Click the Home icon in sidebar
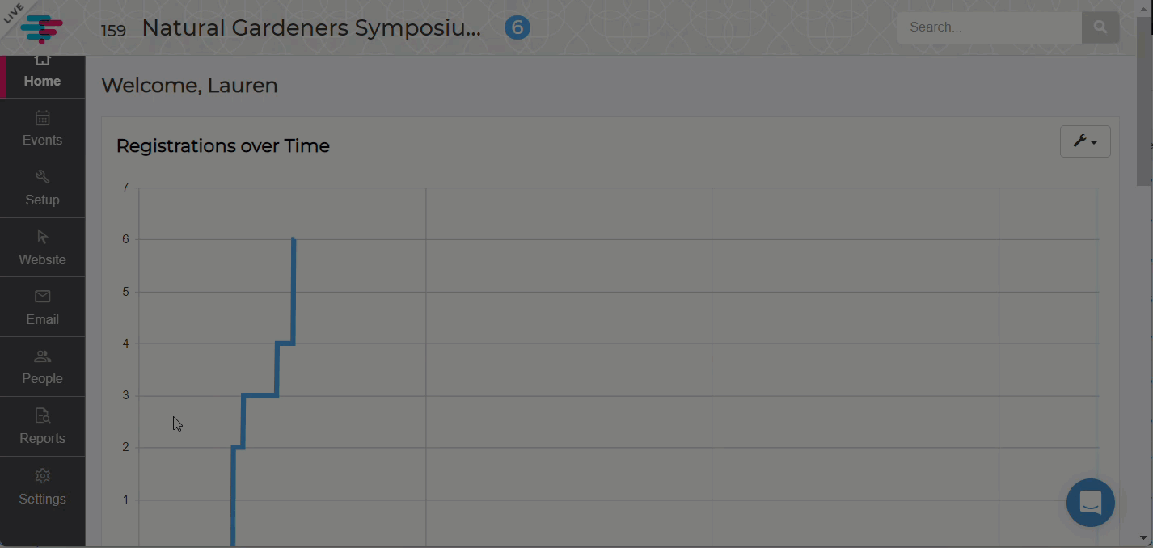This screenshot has width=1153, height=548. [43, 61]
